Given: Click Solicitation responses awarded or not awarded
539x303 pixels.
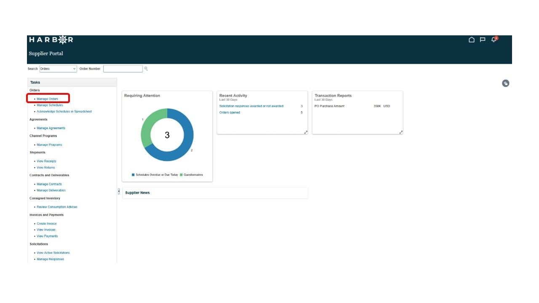Looking at the screenshot, I should 251,106.
